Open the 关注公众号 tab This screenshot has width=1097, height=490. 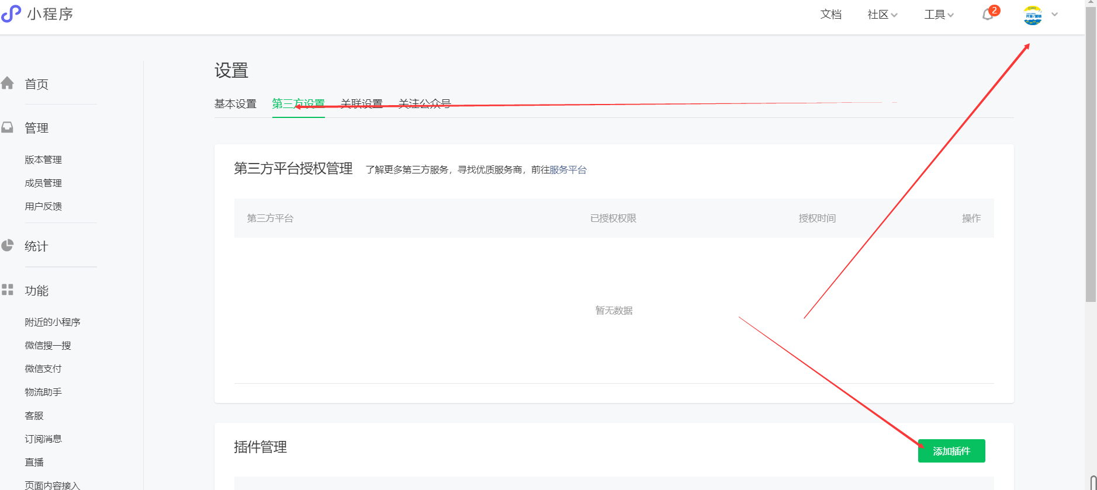click(424, 104)
